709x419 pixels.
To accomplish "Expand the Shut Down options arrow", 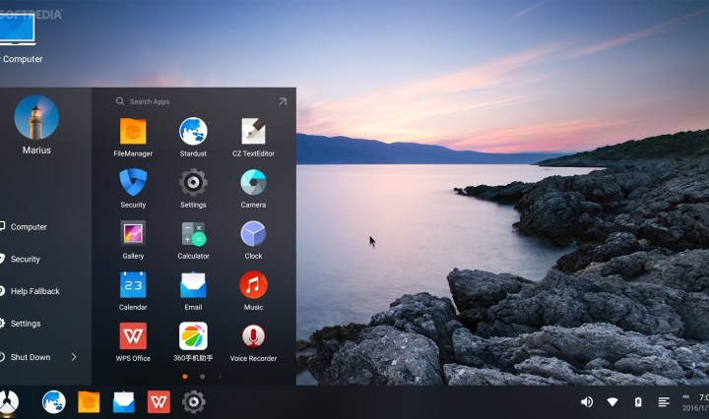I will (x=74, y=357).
